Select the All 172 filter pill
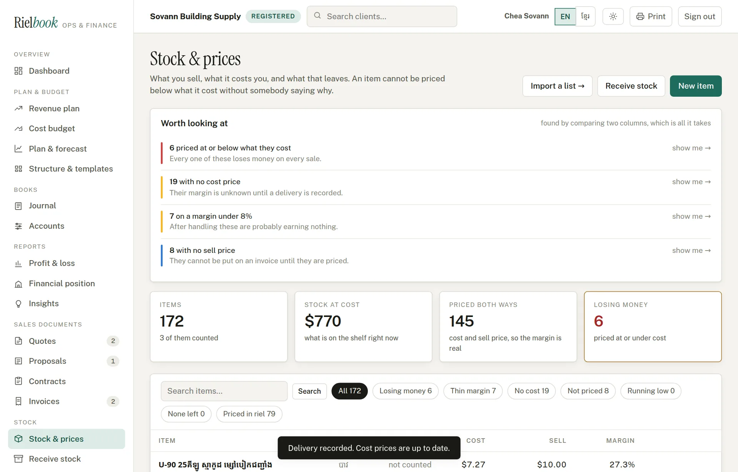The width and height of the screenshot is (738, 472). [349, 391]
